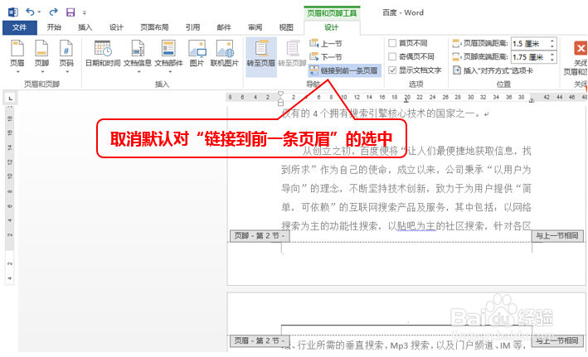Click the 页眉 header icon
The image size is (588, 357).
(x=17, y=49)
